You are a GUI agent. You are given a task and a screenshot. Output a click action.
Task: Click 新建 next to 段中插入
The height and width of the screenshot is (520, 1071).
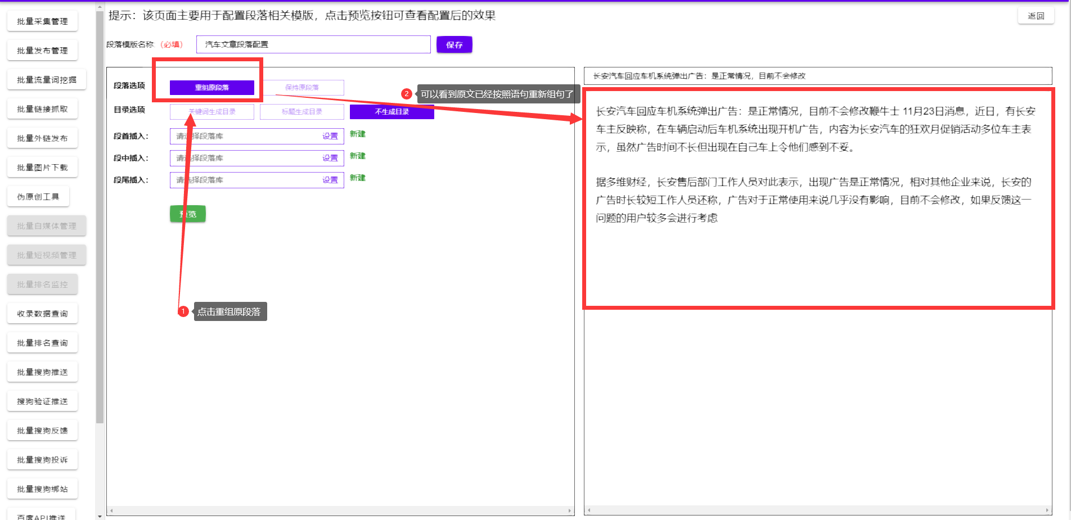[358, 156]
